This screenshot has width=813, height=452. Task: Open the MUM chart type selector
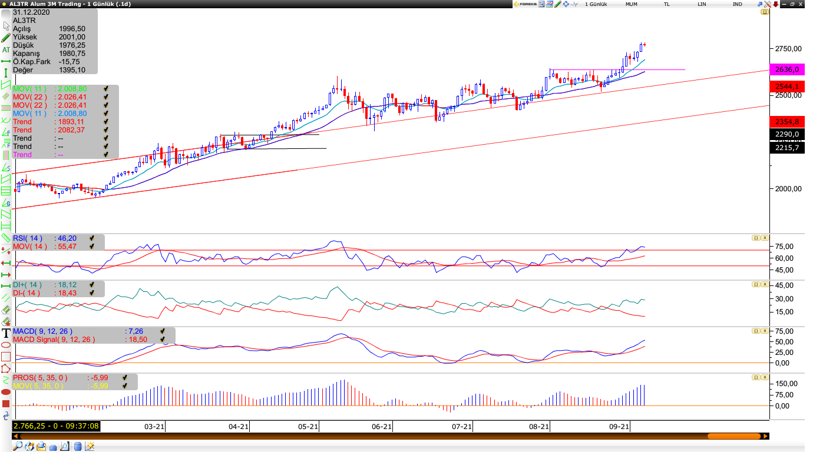pyautogui.click(x=632, y=4)
